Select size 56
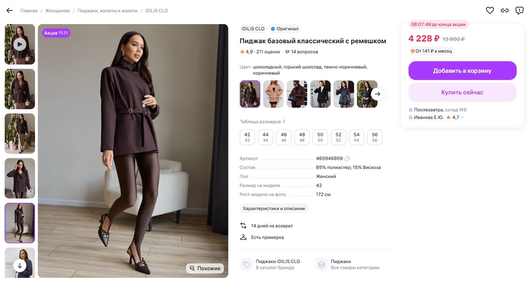Image resolution: width=530 pixels, height=285 pixels. tap(374, 137)
